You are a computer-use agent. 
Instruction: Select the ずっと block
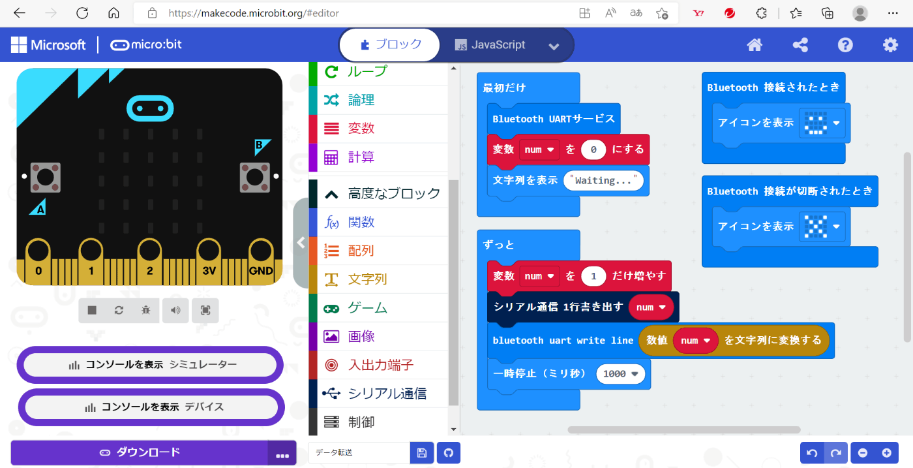(499, 245)
